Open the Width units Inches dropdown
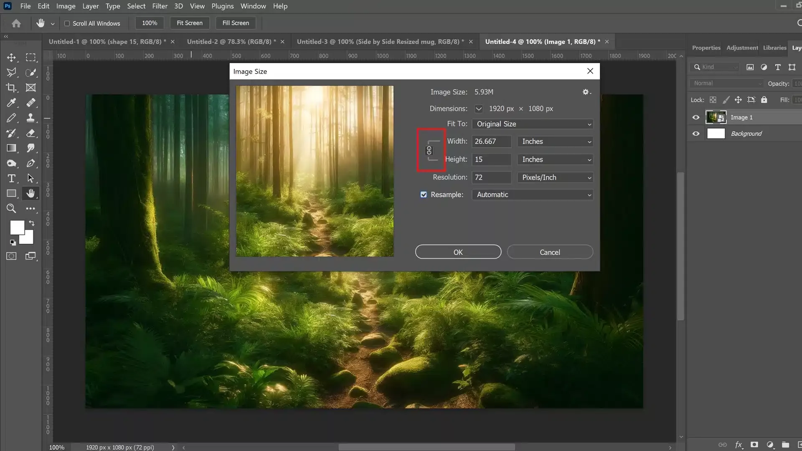This screenshot has width=802, height=451. (556, 142)
